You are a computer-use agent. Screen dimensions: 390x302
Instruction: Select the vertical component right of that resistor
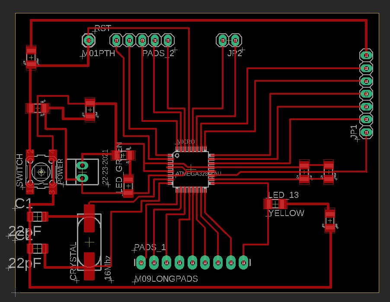pyautogui.click(x=90, y=110)
